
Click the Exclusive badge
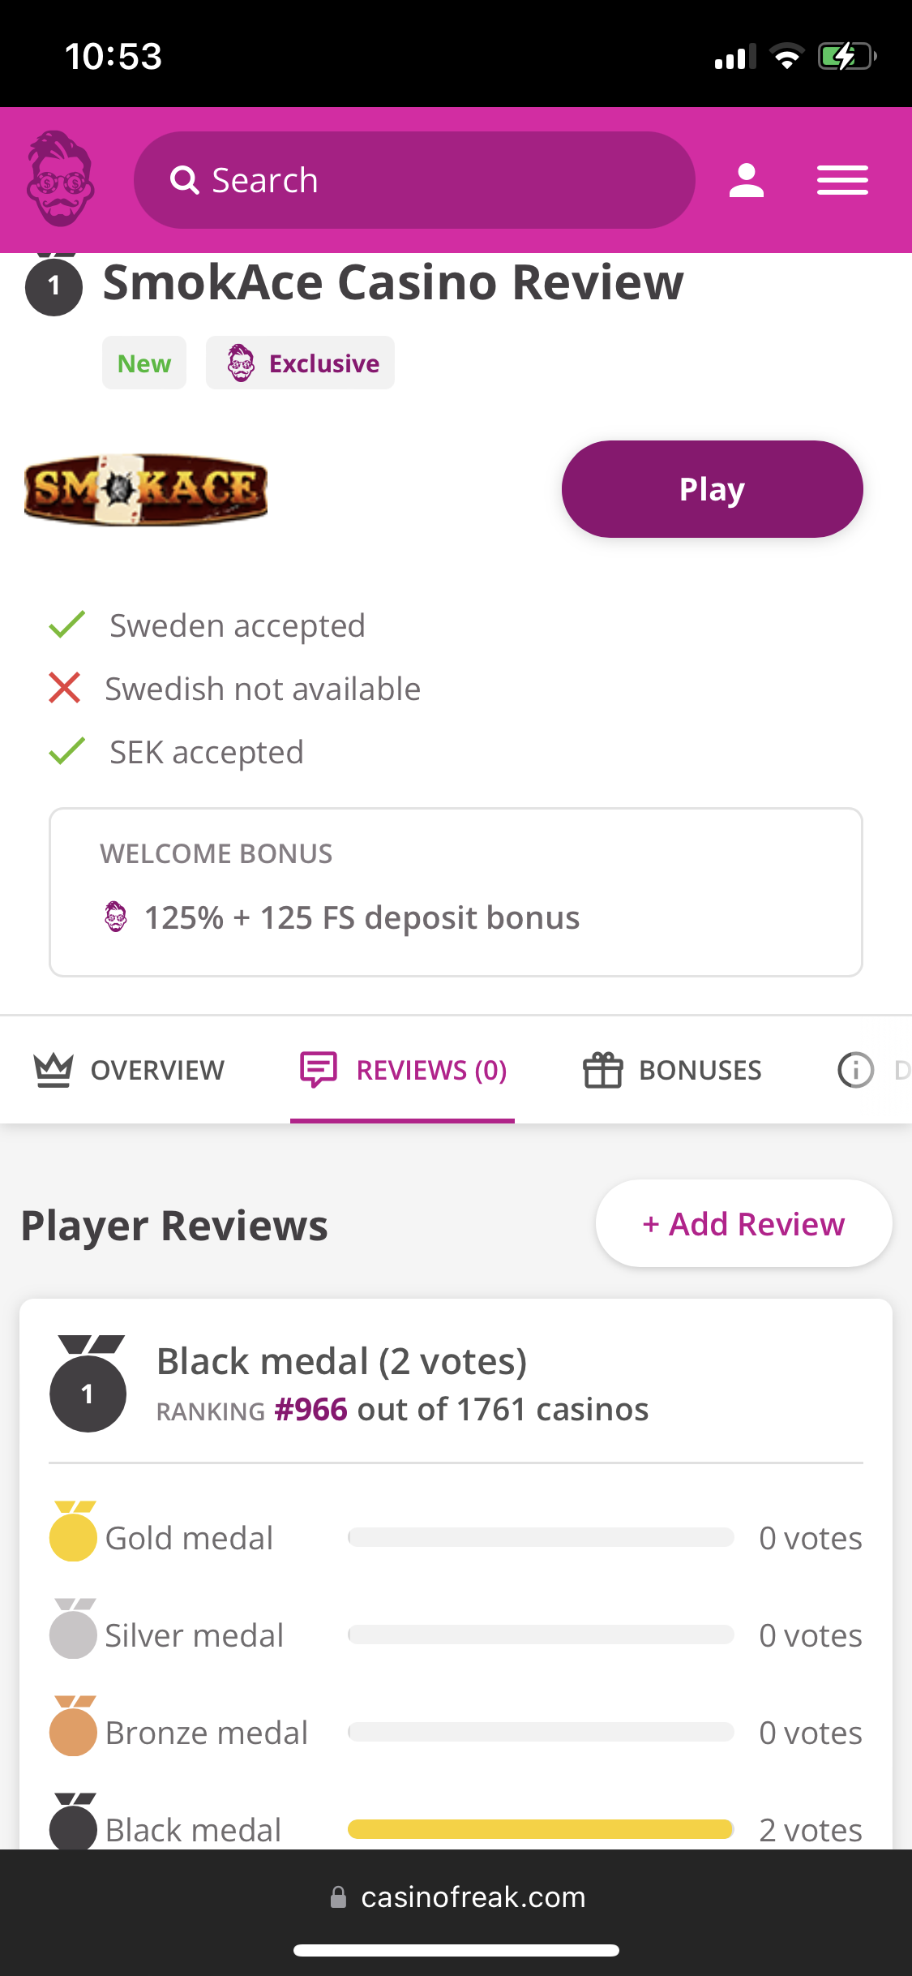pyautogui.click(x=301, y=363)
